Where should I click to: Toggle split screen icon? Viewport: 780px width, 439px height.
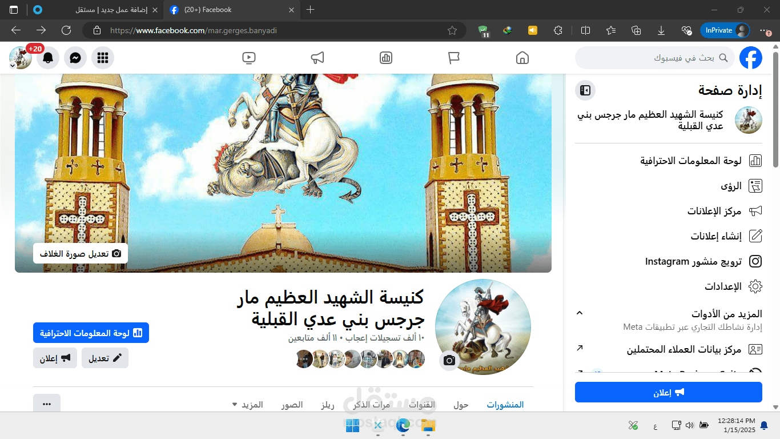click(x=585, y=30)
